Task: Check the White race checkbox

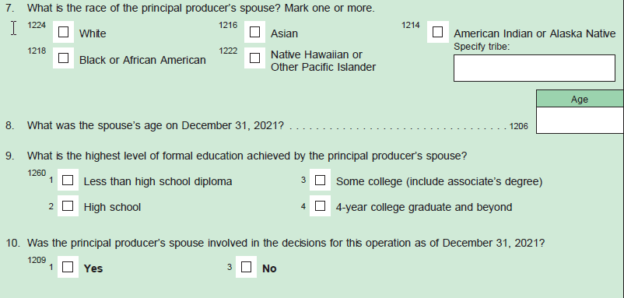Action: (63, 32)
